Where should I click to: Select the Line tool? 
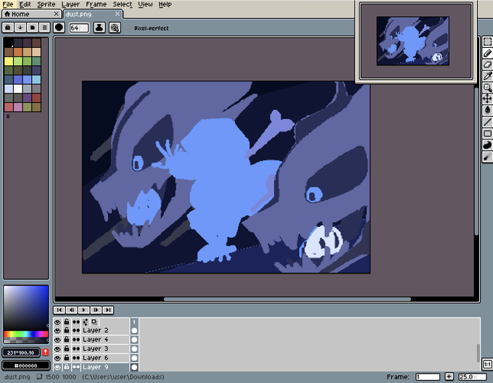pos(487,122)
